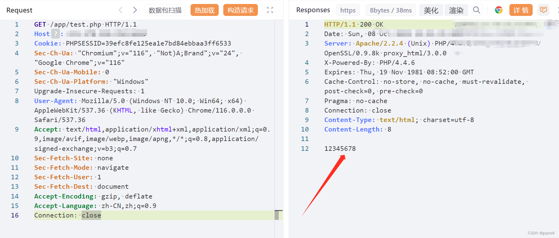The height and width of the screenshot is (238, 559).
Task: Click the X-Powered-By: PHP/4.4.6 line
Action: pyautogui.click(x=369, y=62)
